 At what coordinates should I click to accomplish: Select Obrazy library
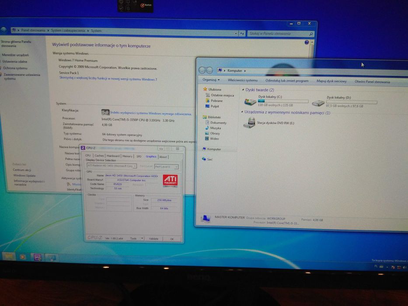click(x=215, y=133)
